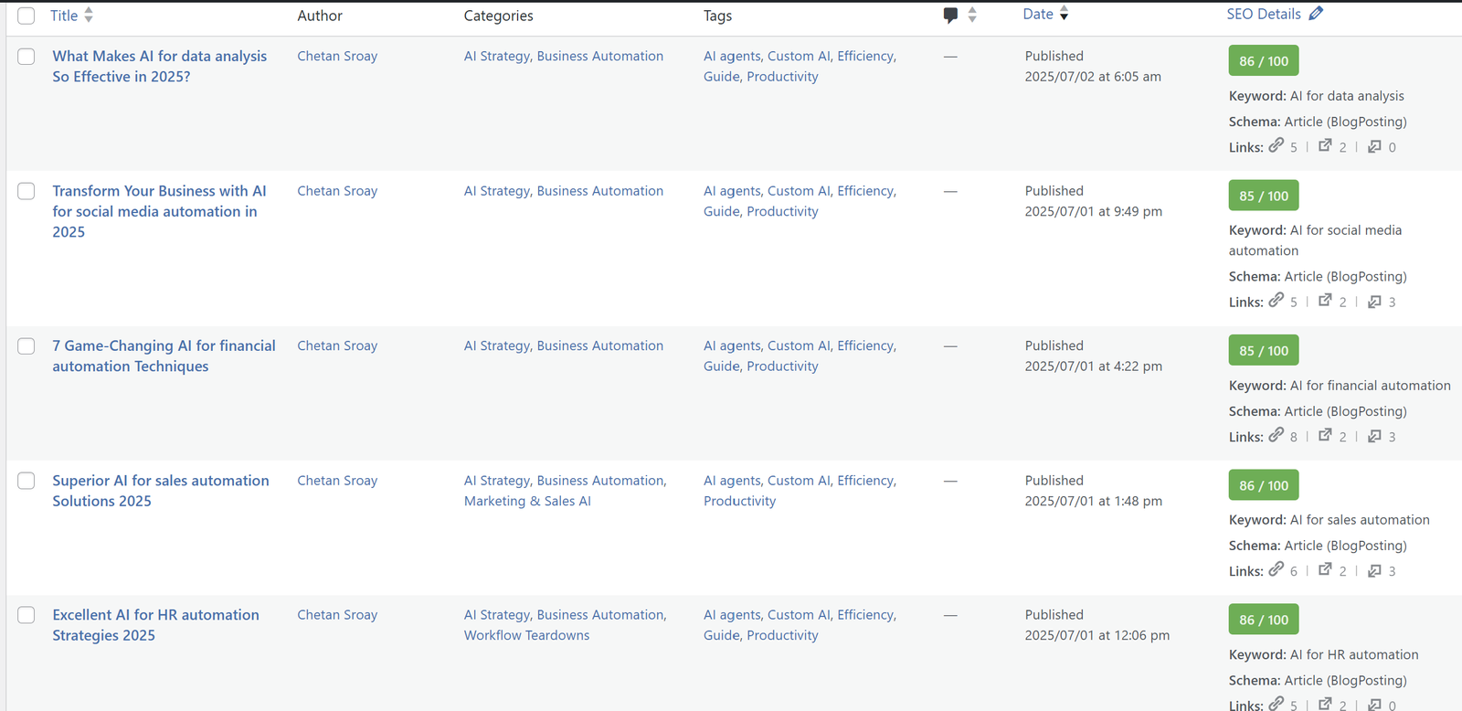The height and width of the screenshot is (711, 1462).
Task: Filter by Workflow Teardowns category
Action: click(526, 636)
